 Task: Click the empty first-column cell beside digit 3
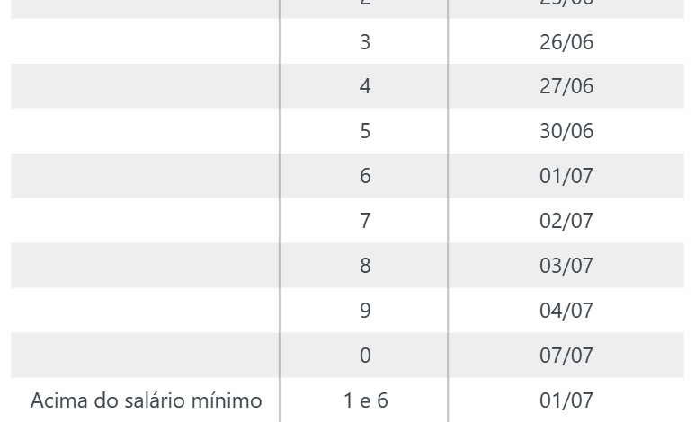tap(146, 42)
